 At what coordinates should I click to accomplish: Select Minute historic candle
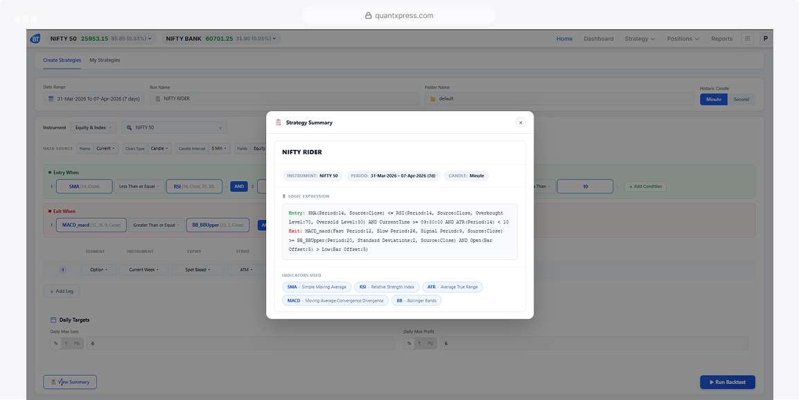point(713,99)
